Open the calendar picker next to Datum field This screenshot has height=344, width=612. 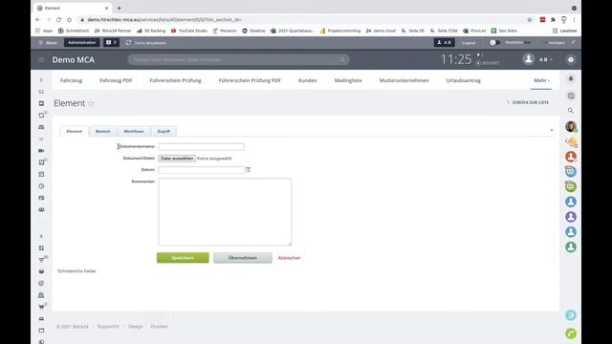tap(249, 170)
